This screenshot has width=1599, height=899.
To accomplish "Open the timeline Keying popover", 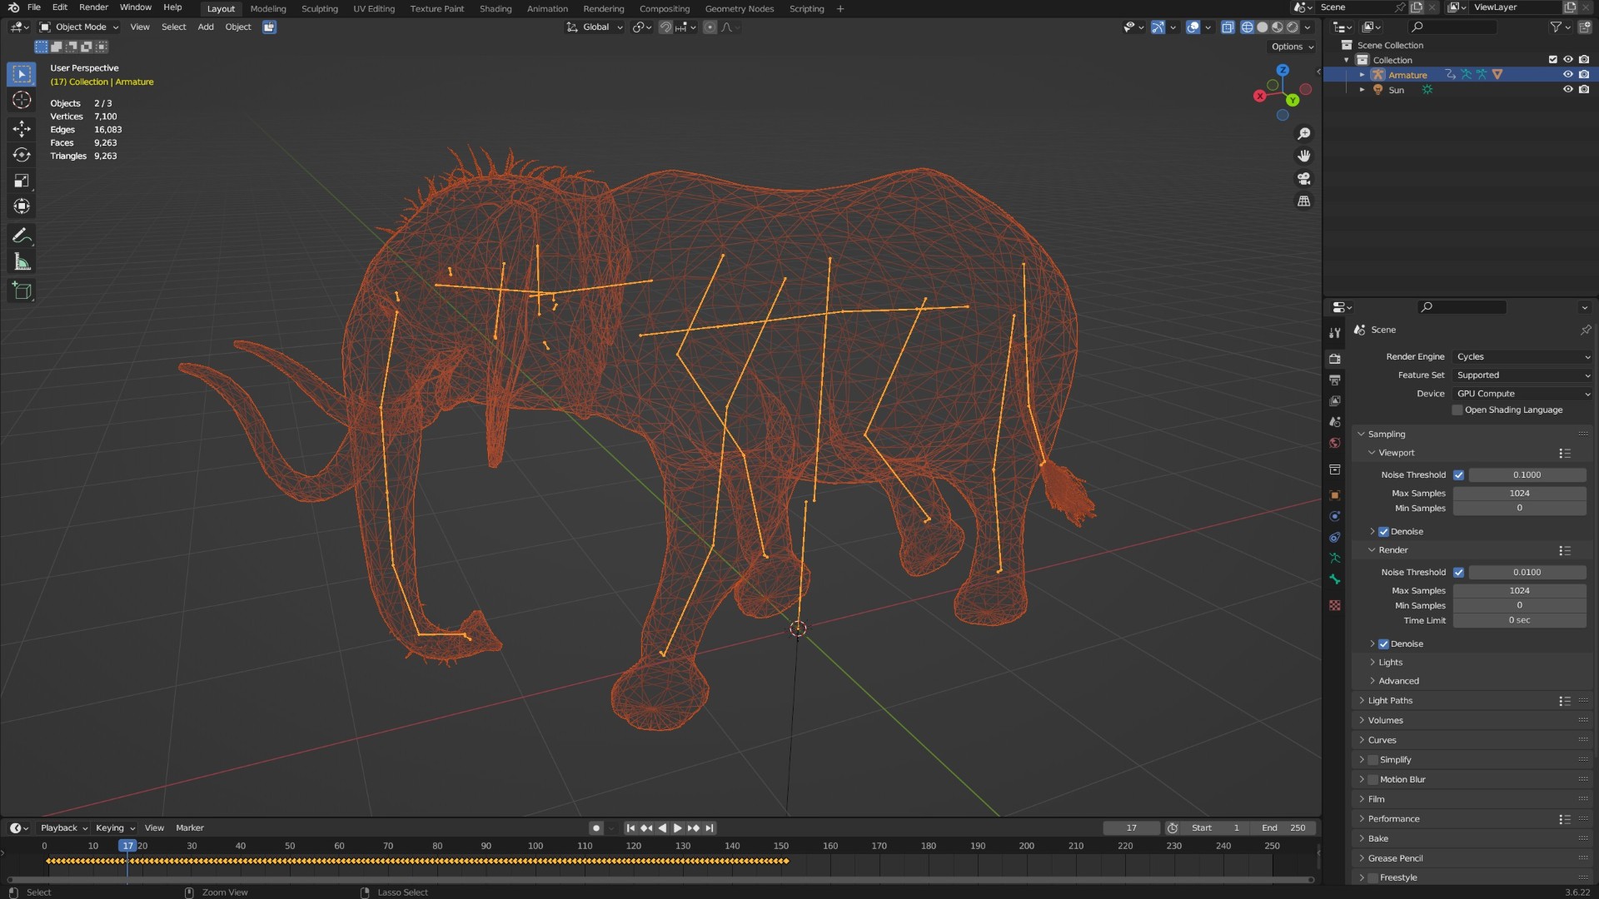I will coord(115,828).
